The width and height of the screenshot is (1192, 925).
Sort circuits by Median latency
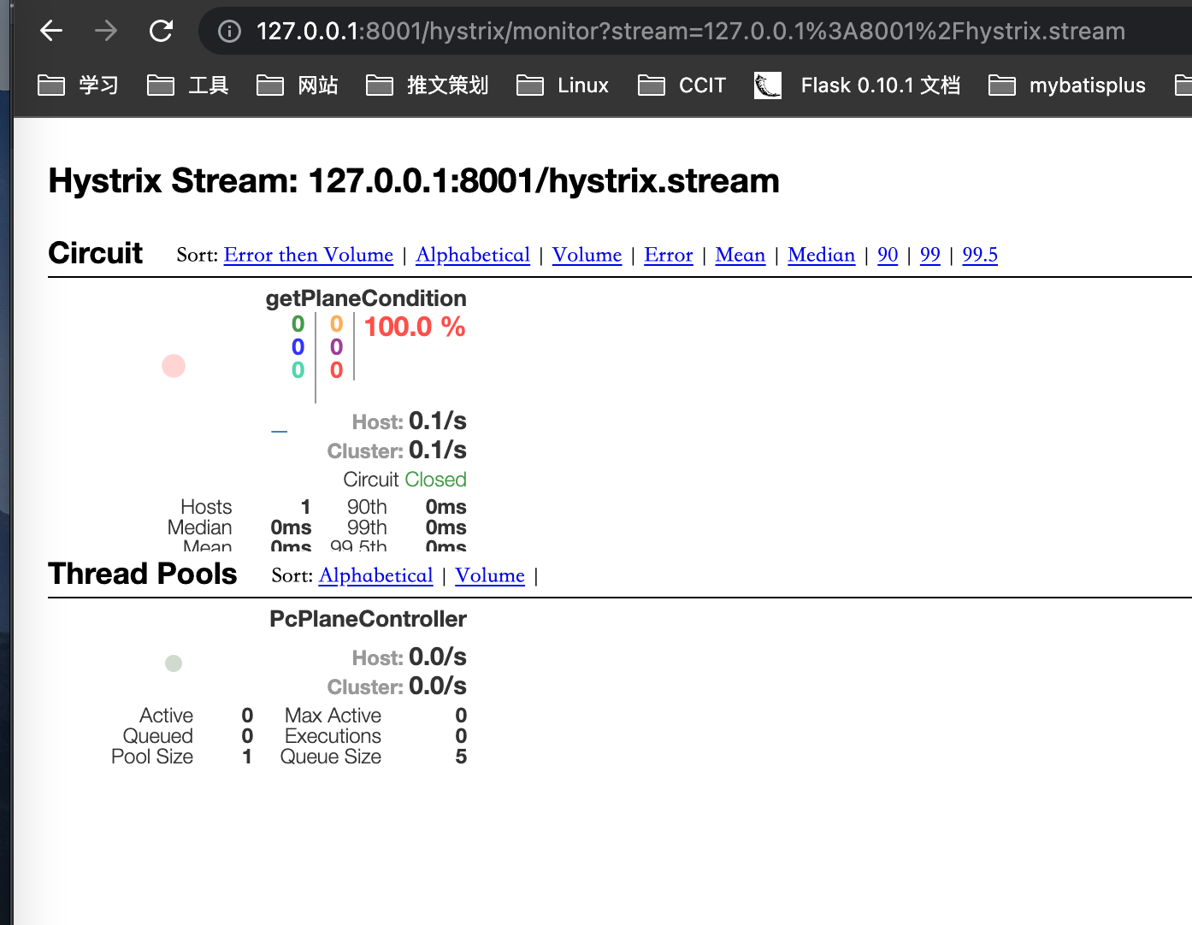821,255
